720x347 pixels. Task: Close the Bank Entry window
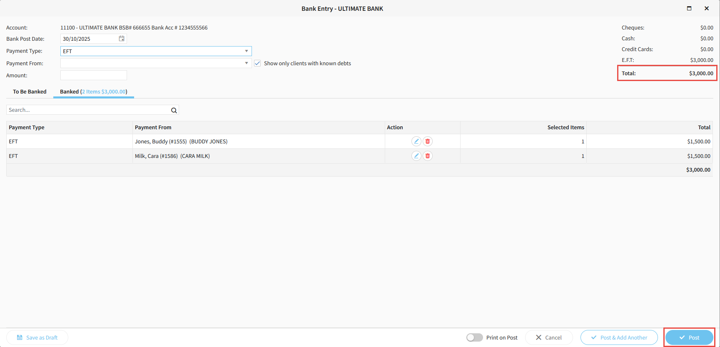(x=707, y=8)
